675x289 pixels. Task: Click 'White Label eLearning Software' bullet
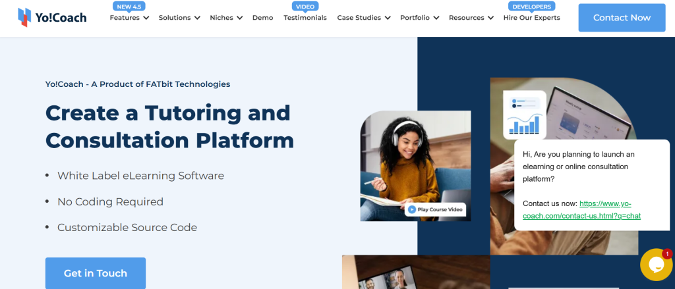point(141,176)
